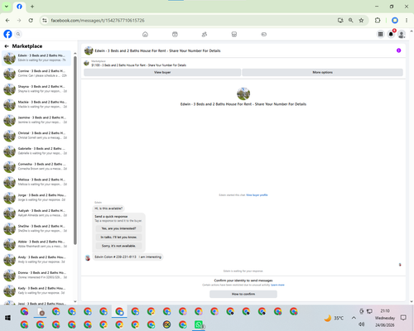The image size is (414, 331).
Task: Click the browser zoom magnifier icon
Action: click(351, 21)
